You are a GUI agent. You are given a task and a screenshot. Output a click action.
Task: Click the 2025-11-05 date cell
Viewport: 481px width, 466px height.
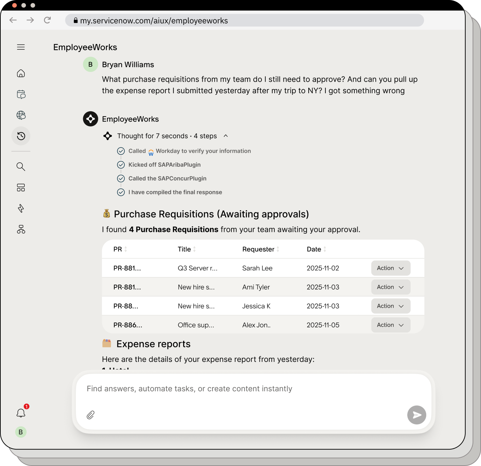click(x=323, y=325)
